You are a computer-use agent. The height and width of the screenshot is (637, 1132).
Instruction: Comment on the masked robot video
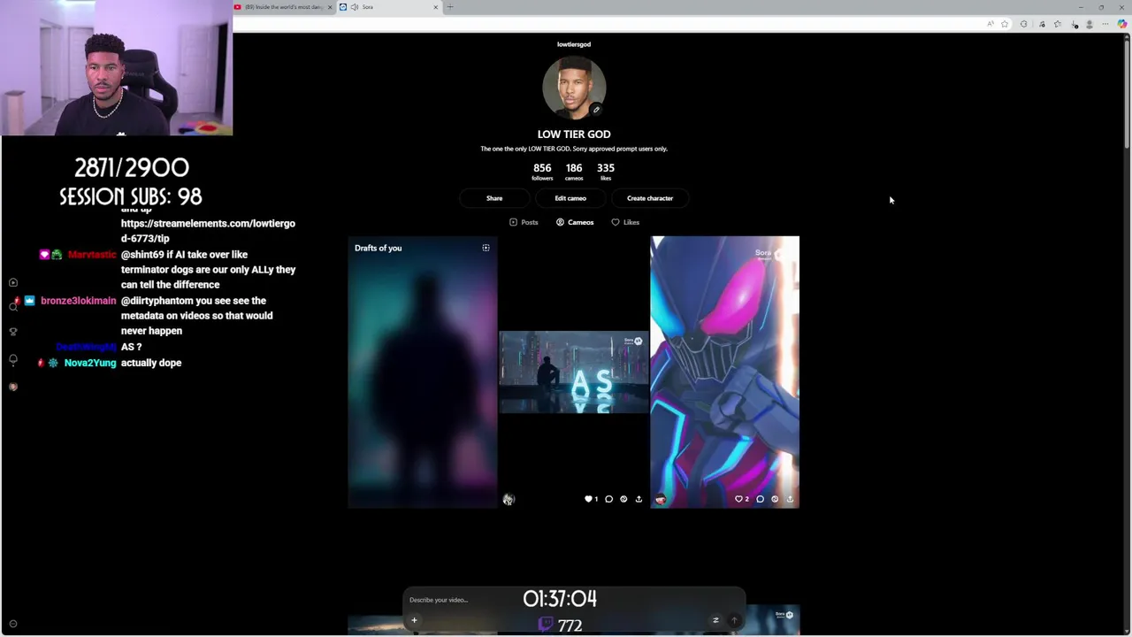760,499
